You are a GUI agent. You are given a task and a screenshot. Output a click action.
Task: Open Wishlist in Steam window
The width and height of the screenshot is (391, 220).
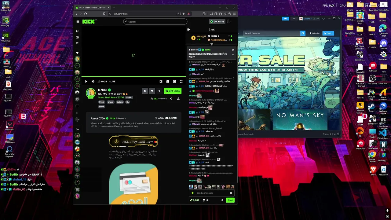click(x=315, y=33)
